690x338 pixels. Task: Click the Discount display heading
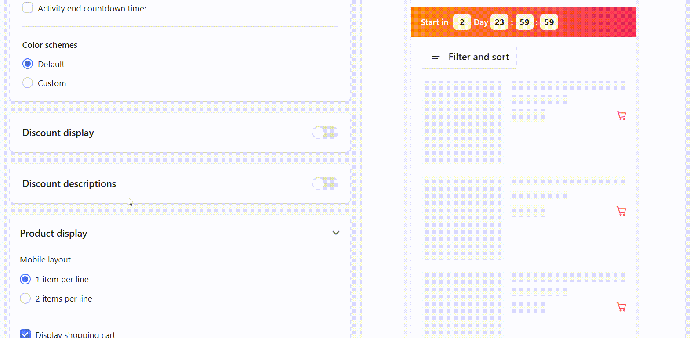point(58,133)
